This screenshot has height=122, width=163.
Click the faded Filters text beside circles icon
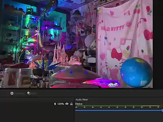pyautogui.click(x=34, y=94)
